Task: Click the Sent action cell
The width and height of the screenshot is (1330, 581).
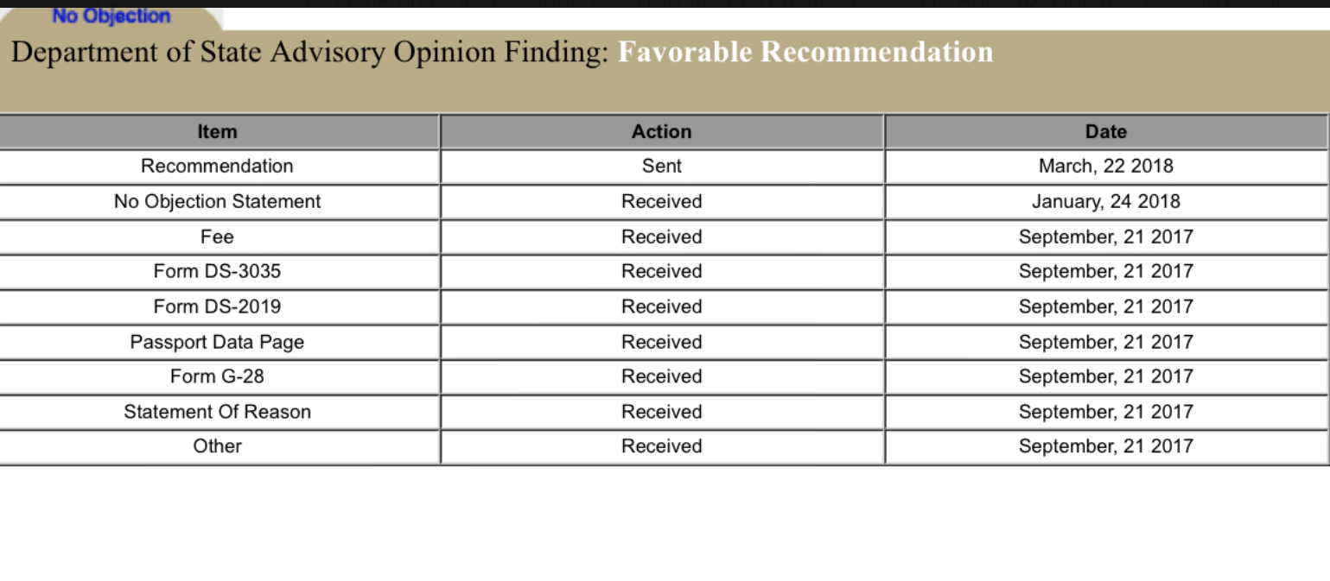Action: (x=661, y=166)
